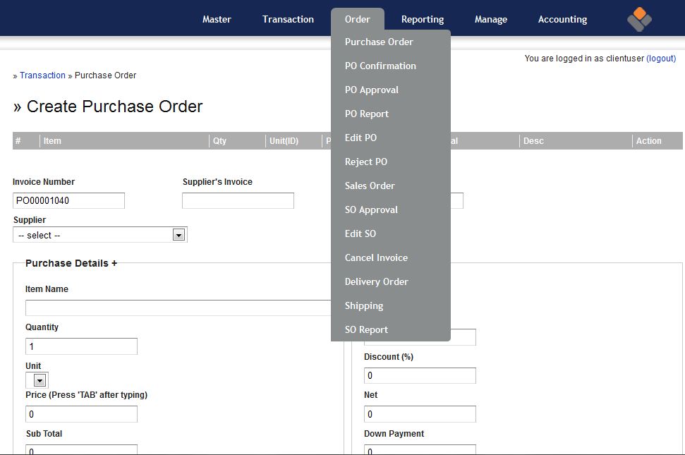Click the logout link
The width and height of the screenshot is (685, 455).
(x=661, y=59)
